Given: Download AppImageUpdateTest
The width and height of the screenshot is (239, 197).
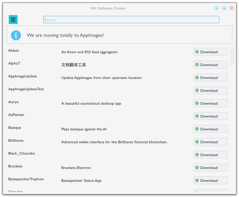Looking at the screenshot, I should (x=210, y=90).
